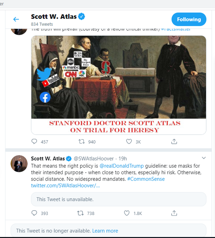This screenshot has width=215, height=238.
Task: Click the verified badge in the page header
Action: pyautogui.click(x=81, y=16)
